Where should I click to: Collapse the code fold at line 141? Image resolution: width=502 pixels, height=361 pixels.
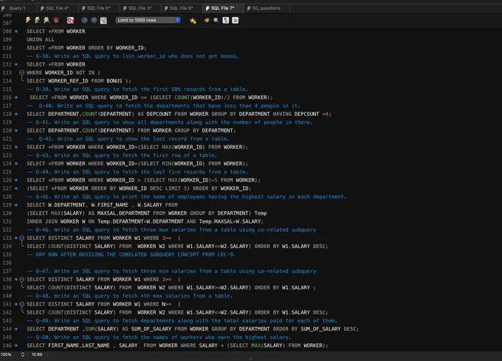(21, 304)
